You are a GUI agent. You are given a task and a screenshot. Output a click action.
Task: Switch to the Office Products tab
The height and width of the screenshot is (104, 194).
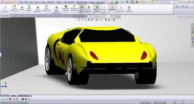coord(55,16)
